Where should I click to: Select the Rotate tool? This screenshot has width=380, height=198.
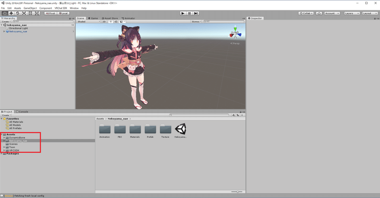(x=18, y=13)
